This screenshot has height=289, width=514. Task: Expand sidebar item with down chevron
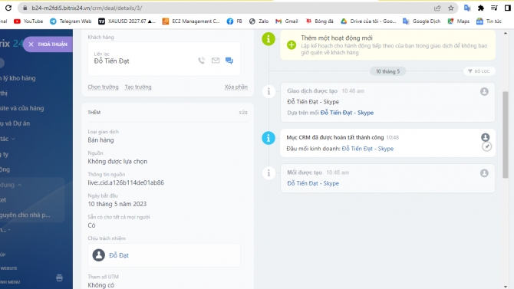tap(13, 139)
